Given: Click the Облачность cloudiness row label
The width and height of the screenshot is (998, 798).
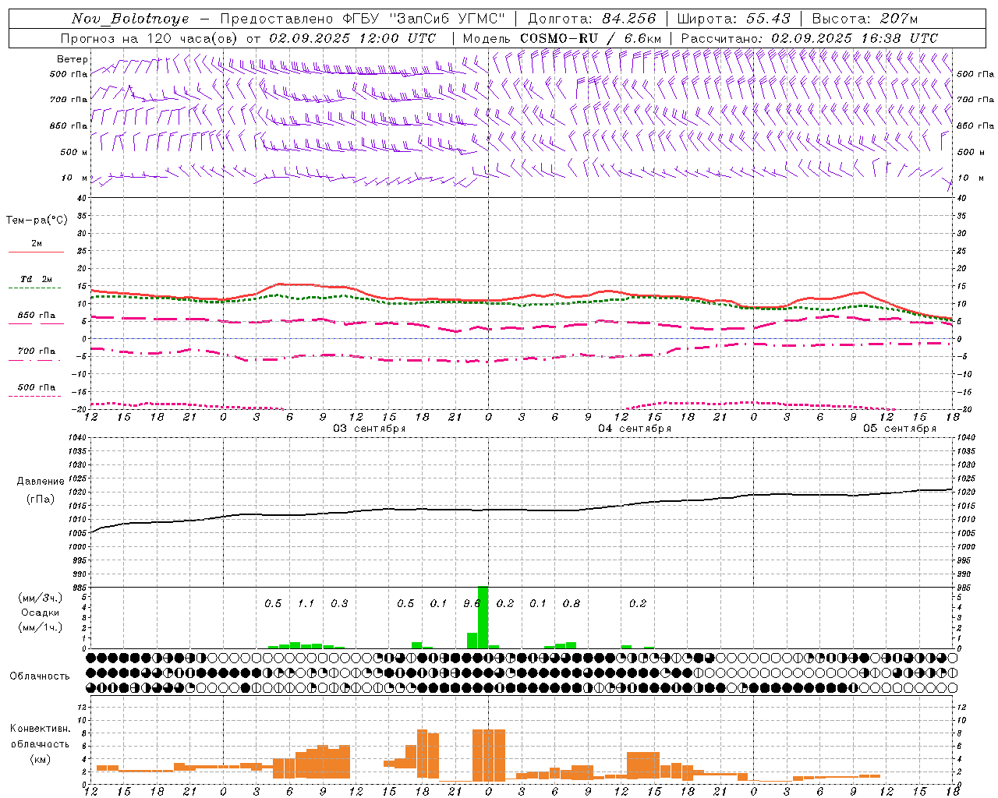Looking at the screenshot, I should 40,676.
